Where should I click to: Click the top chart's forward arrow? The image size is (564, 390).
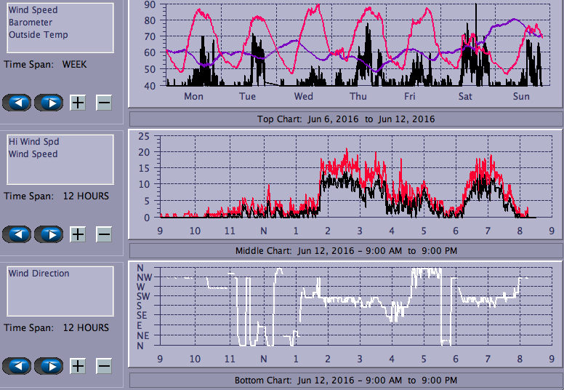49,103
